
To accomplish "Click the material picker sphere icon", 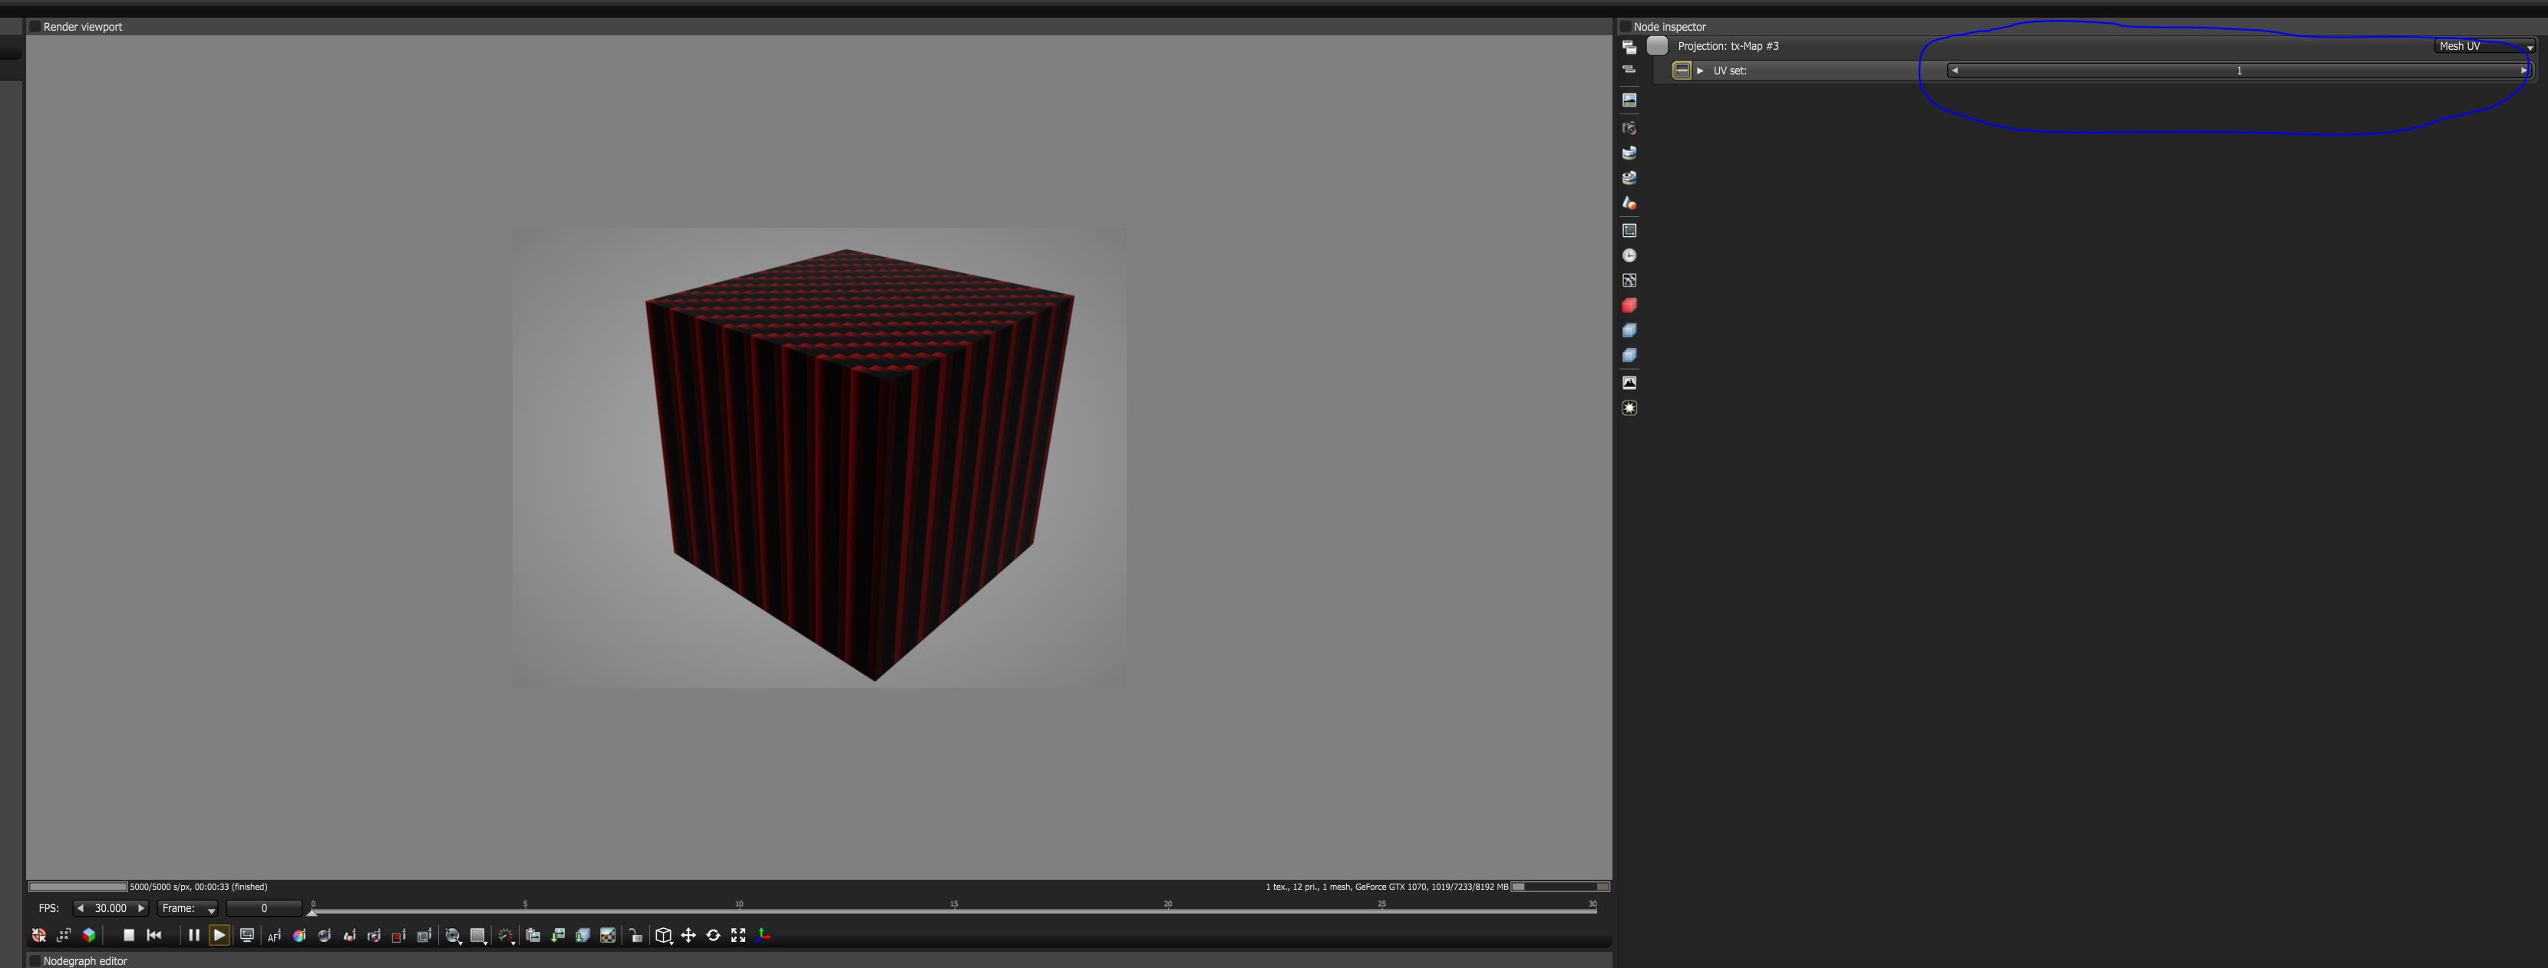I will 325,934.
